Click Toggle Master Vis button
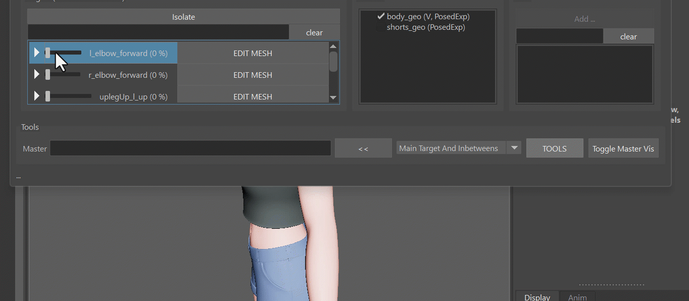This screenshot has height=301, width=689. click(623, 148)
